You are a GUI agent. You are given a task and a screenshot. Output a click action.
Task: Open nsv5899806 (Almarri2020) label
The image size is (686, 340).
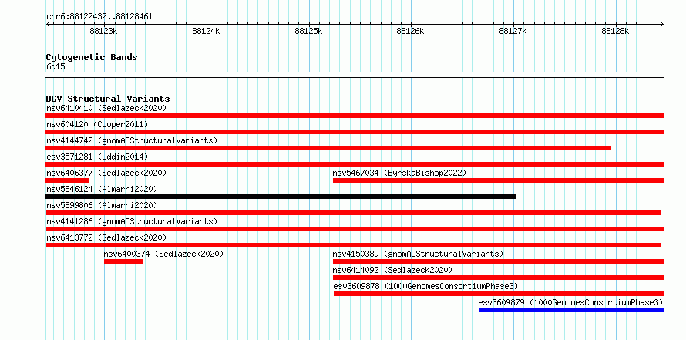point(102,205)
